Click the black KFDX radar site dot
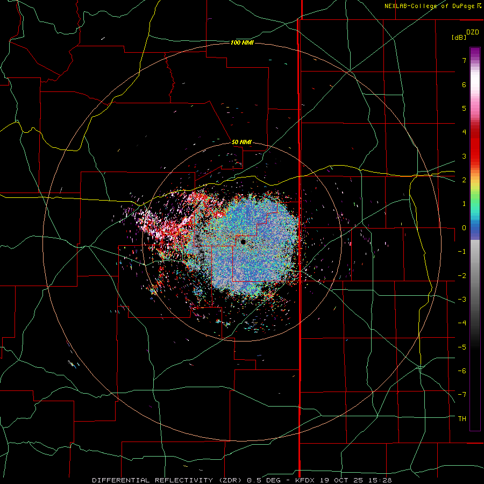The width and height of the screenshot is (484, 484). tap(243, 241)
